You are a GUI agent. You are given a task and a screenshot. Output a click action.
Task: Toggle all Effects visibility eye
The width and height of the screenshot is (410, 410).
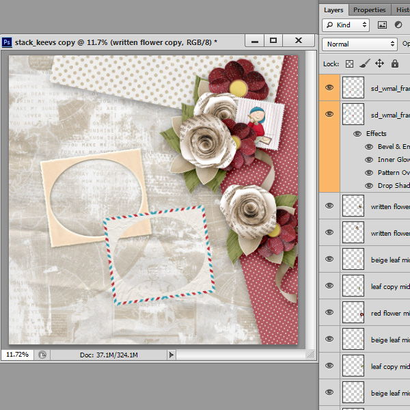click(x=357, y=134)
